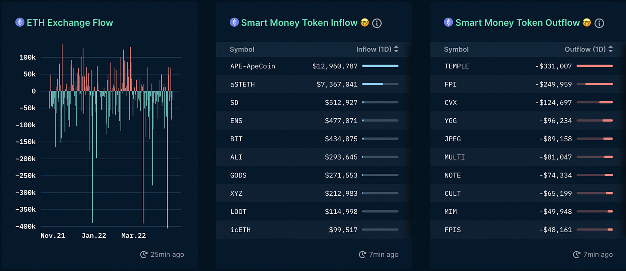626x271 pixels.
Task: Open info icon for Smart Money Token Inflow
Action: coord(377,23)
